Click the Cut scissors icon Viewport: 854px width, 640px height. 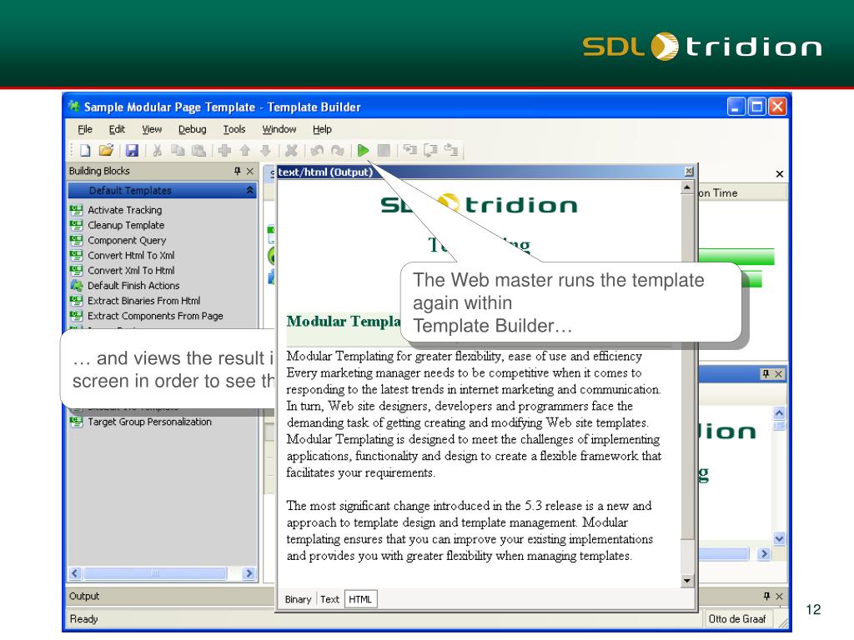158,150
